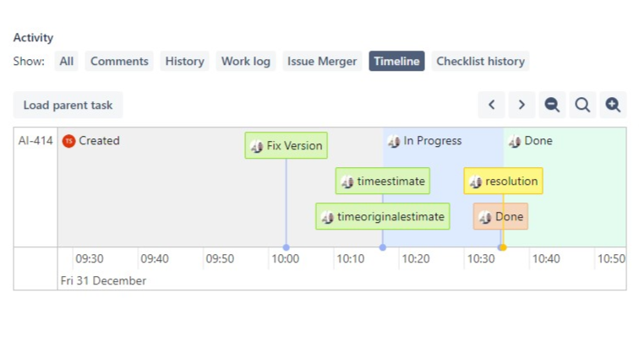Viewport: 639px width, 363px height.
Task: Select the Fix Version event box
Action: [x=286, y=145]
